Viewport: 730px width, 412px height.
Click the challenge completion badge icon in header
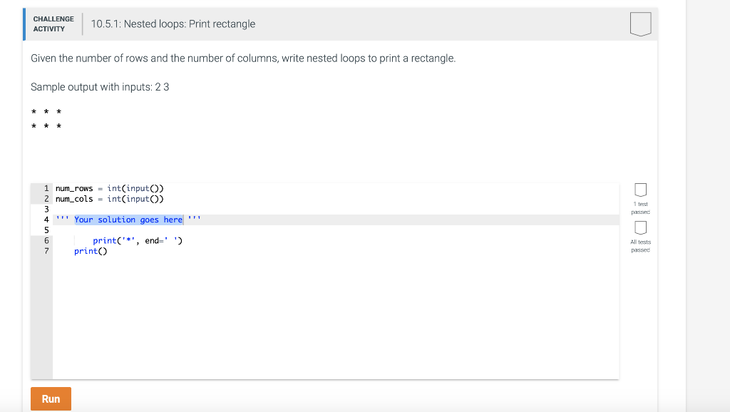[x=640, y=24]
